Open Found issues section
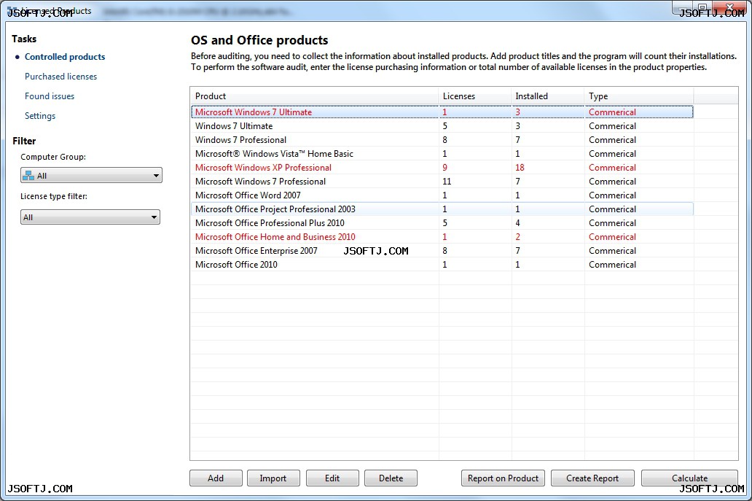This screenshot has width=752, height=501. pyautogui.click(x=50, y=96)
